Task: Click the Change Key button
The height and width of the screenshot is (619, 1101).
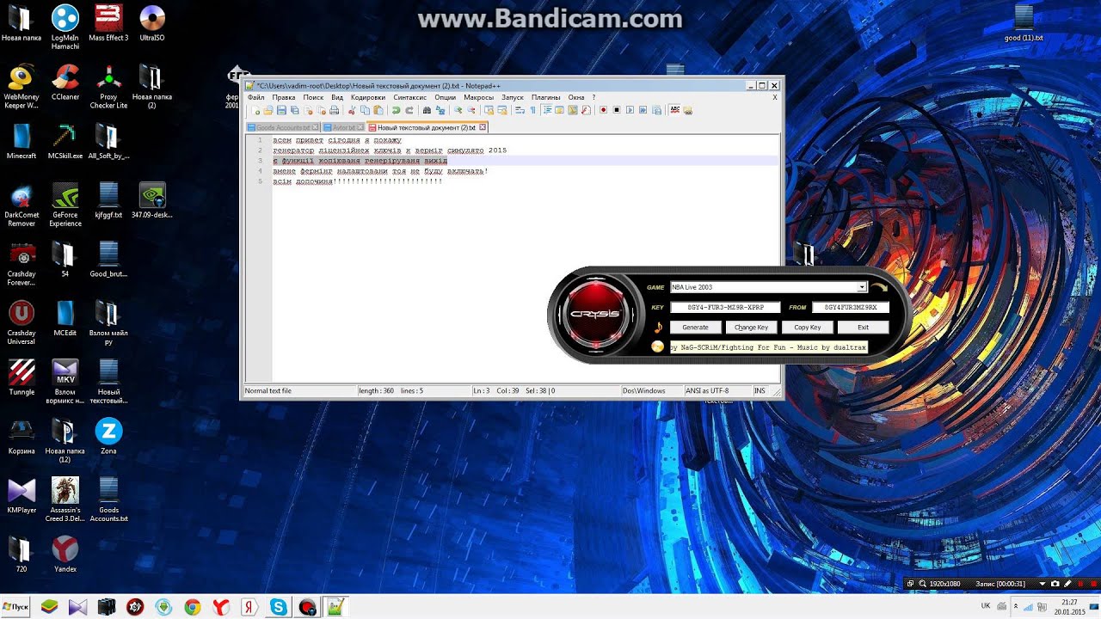Action: point(751,328)
